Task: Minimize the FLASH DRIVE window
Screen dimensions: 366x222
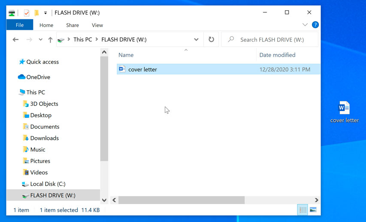Action: point(265,12)
